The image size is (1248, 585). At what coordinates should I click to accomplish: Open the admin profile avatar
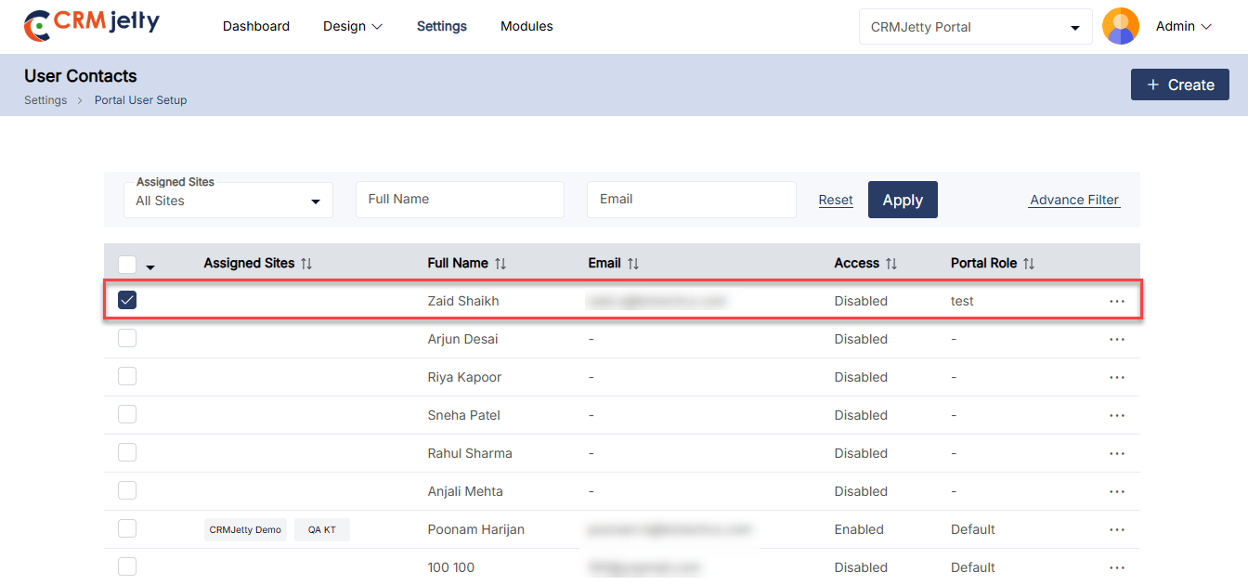(1120, 26)
